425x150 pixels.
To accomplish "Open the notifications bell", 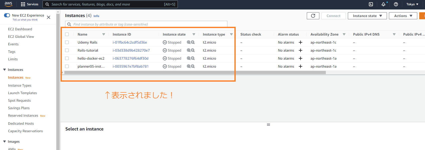I will (x=383, y=4).
